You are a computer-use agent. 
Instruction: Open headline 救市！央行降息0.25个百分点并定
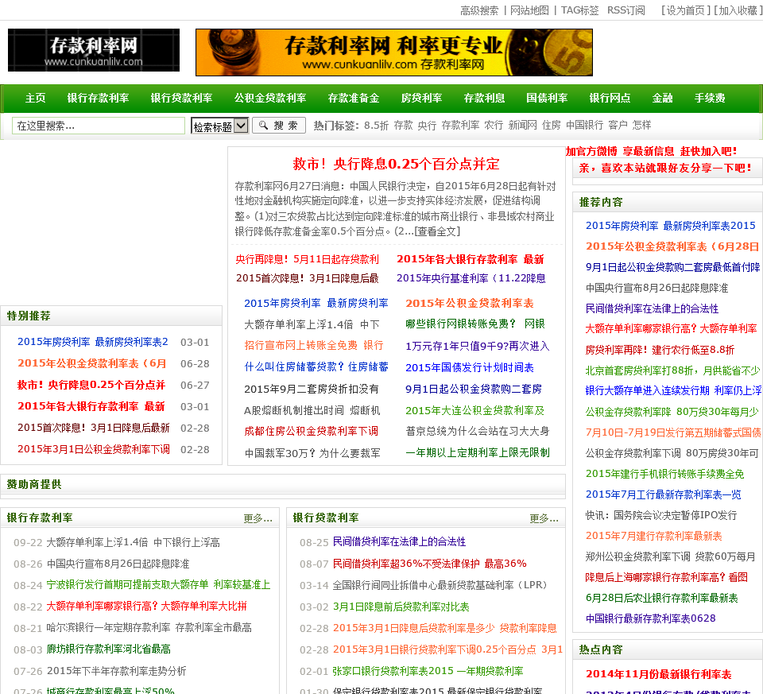[396, 164]
